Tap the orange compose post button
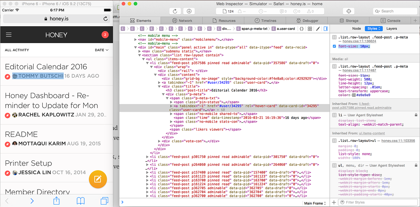The width and height of the screenshot is (420, 207). [x=98, y=179]
